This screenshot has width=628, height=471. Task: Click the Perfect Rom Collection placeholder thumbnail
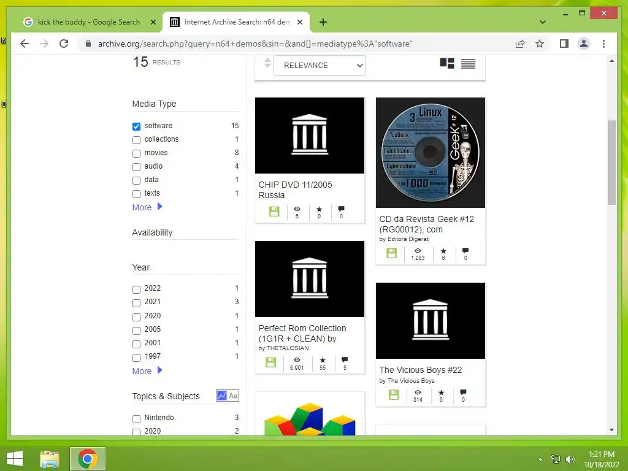310,279
